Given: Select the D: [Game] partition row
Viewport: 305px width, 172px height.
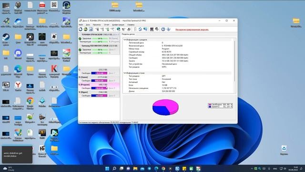Looking at the screenshot, I should coord(99,79).
